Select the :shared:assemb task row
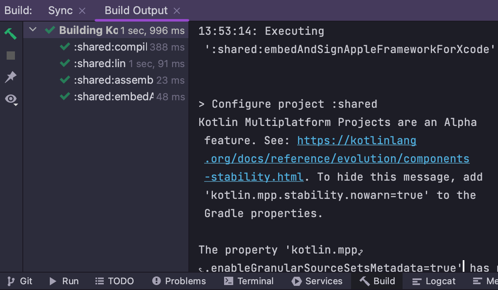 pos(113,80)
